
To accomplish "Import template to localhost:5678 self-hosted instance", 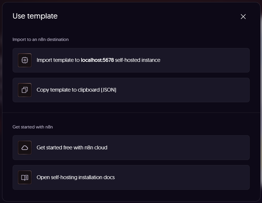I will coord(131,60).
